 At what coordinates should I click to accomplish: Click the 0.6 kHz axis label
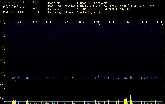point(2,99)
